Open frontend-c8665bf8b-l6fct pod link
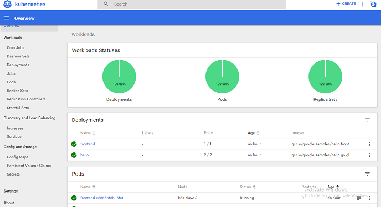 point(101,198)
